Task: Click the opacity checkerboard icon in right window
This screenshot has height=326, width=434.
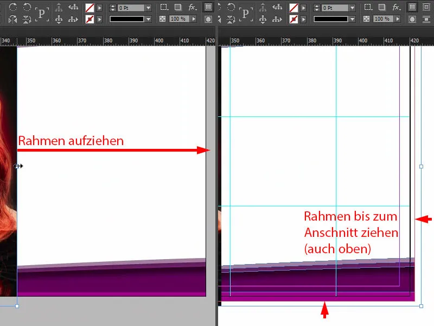Action: 367,19
